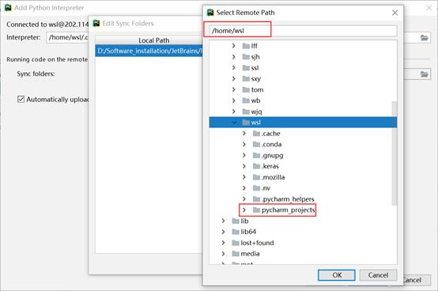438x291 pixels.
Task: Expand the sjh folder
Action: 234,57
